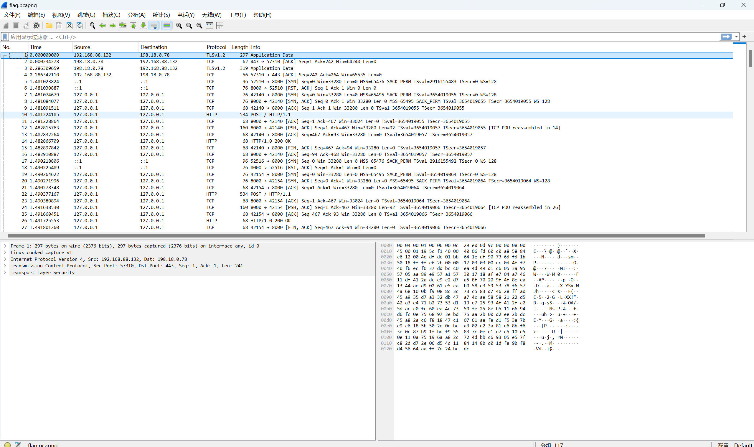Open the 编辑(E) menu

(36, 15)
